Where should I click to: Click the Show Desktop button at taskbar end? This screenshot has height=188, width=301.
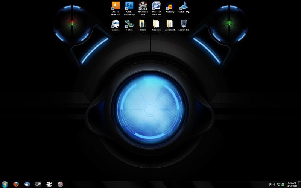click(299, 185)
